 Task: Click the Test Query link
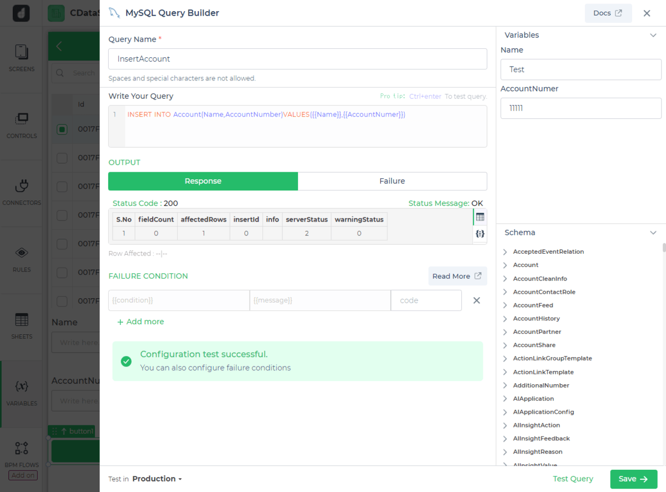coord(573,479)
